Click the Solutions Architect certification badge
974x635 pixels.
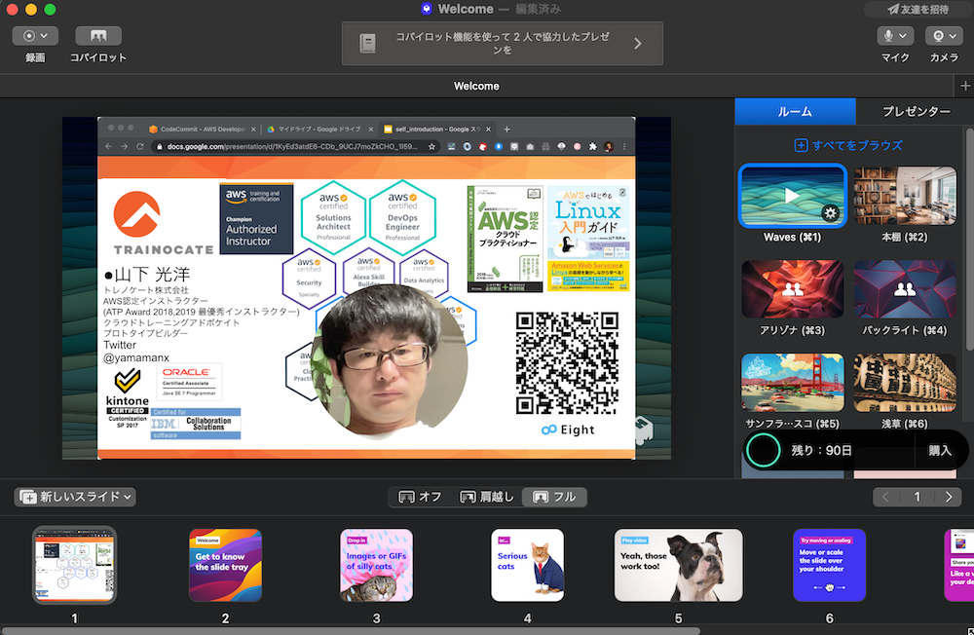333,217
